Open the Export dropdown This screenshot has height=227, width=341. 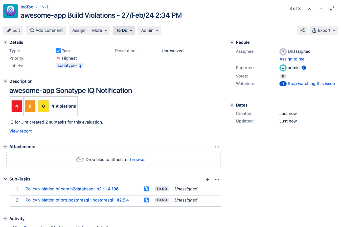324,30
